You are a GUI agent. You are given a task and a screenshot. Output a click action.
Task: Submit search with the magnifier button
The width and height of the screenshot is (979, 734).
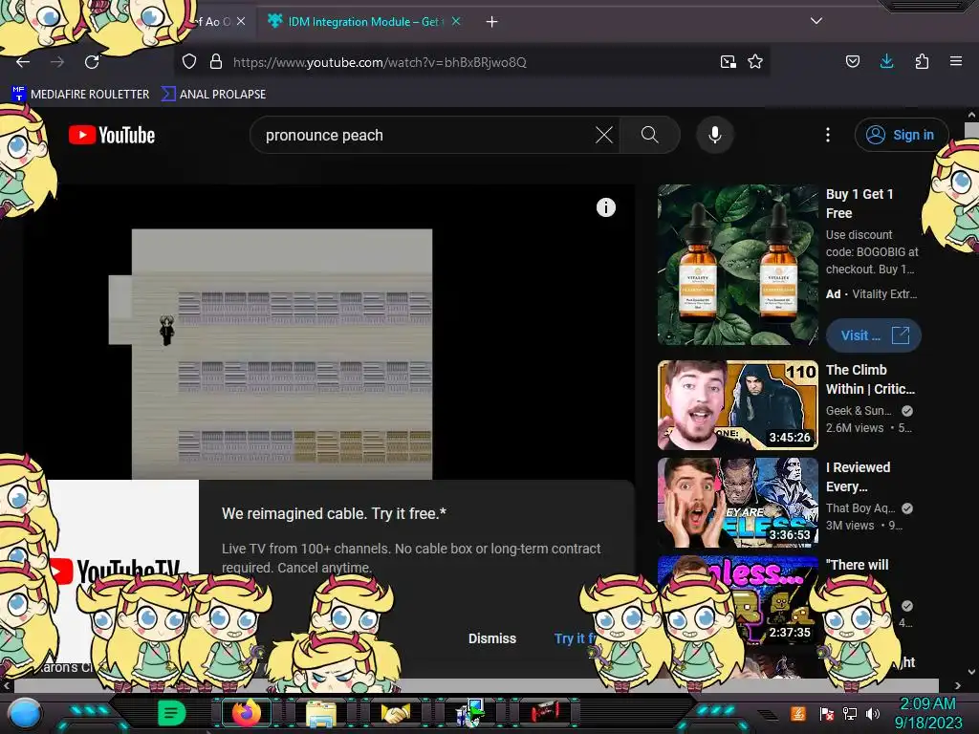650,135
